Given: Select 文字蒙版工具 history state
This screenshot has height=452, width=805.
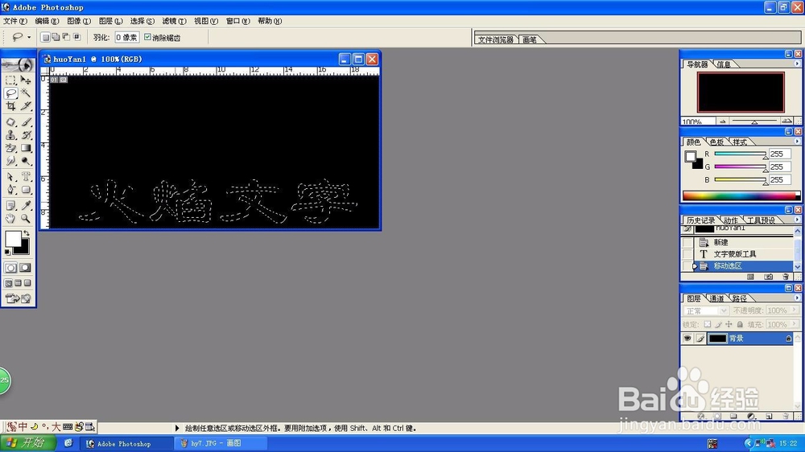Looking at the screenshot, I should pyautogui.click(x=735, y=254).
